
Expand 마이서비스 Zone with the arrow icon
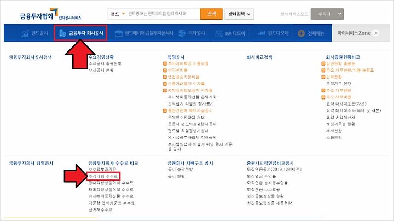pyautogui.click(x=376, y=33)
